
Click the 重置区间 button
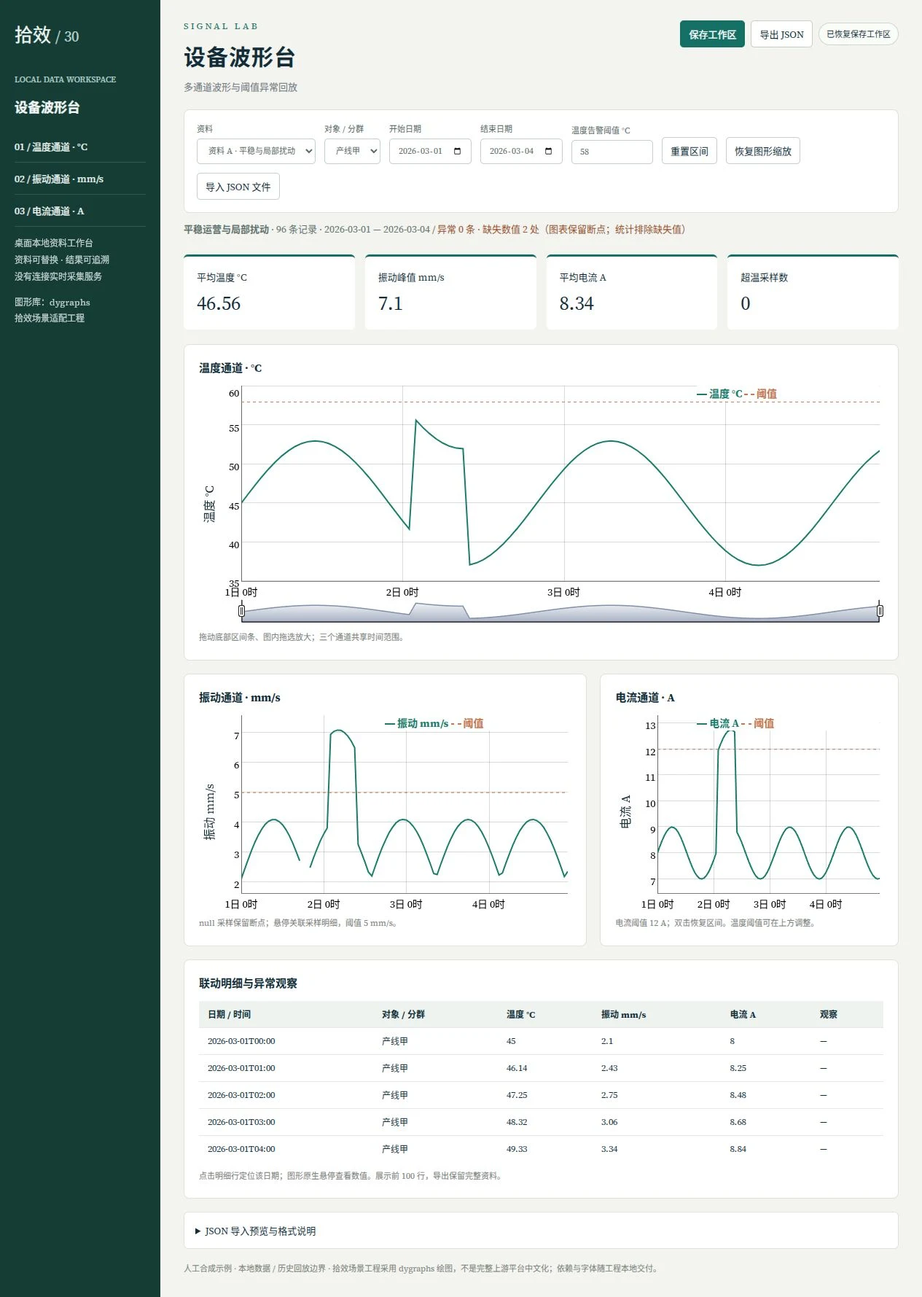[689, 151]
